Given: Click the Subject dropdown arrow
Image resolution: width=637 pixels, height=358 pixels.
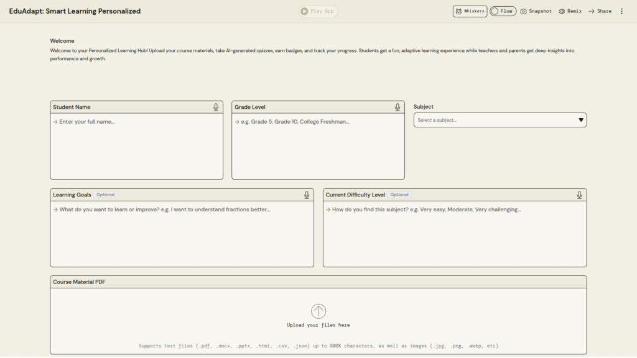Looking at the screenshot, I should pos(581,120).
